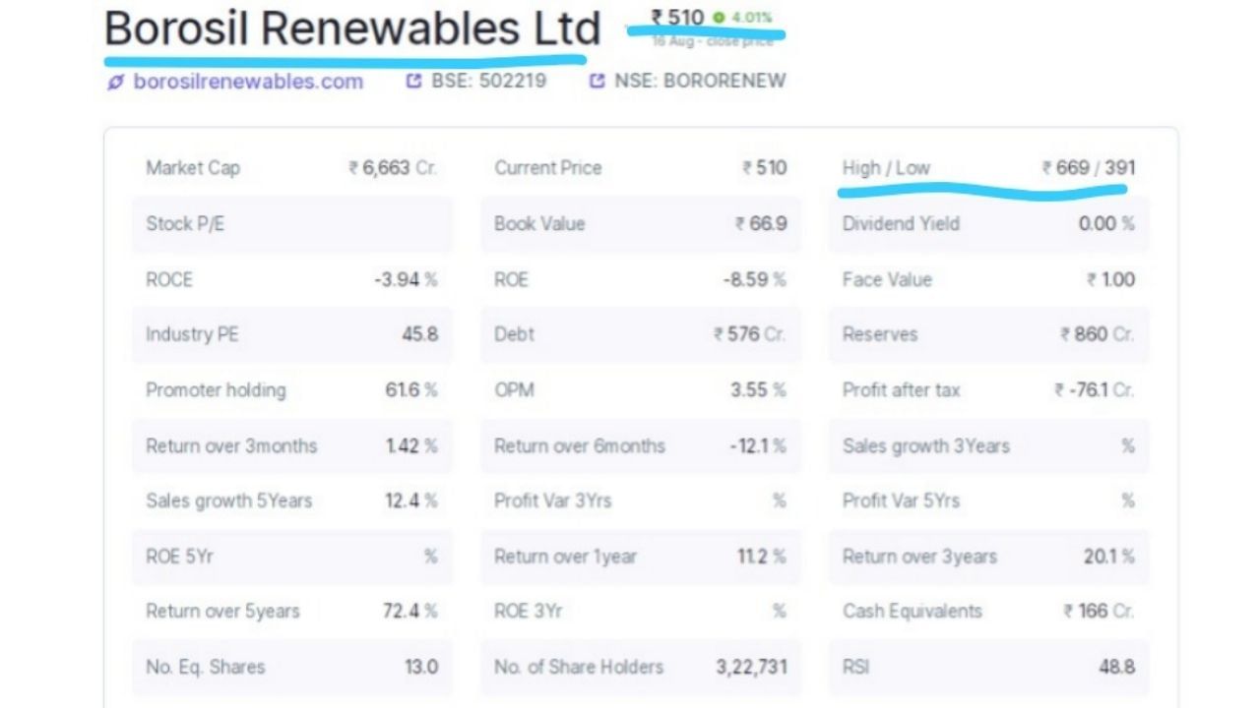Click the Debt label
The image size is (1260, 708).
coord(514,335)
